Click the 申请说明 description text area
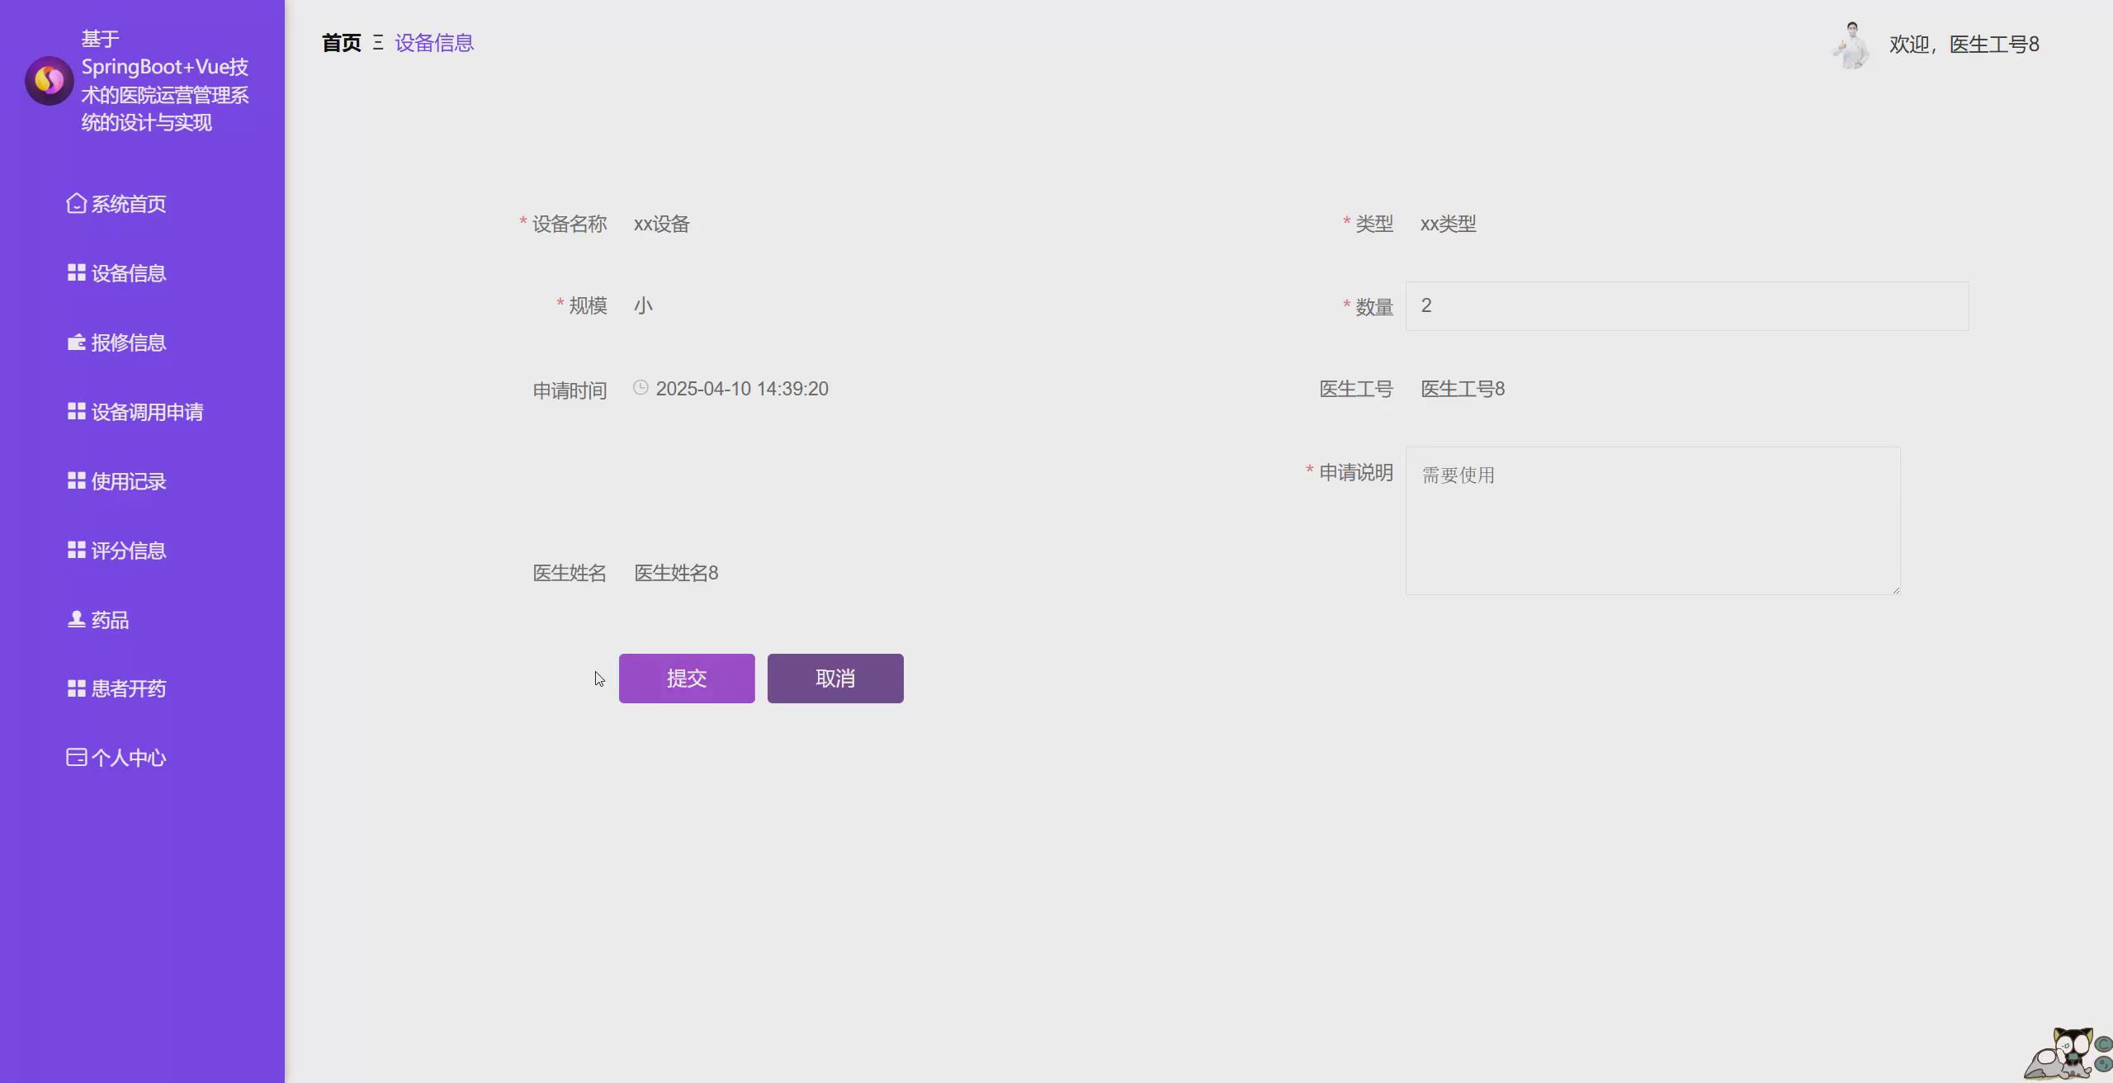 pyautogui.click(x=1651, y=520)
